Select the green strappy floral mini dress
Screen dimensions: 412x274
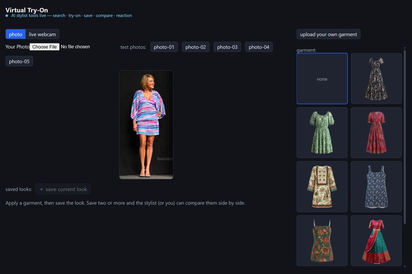322,241
